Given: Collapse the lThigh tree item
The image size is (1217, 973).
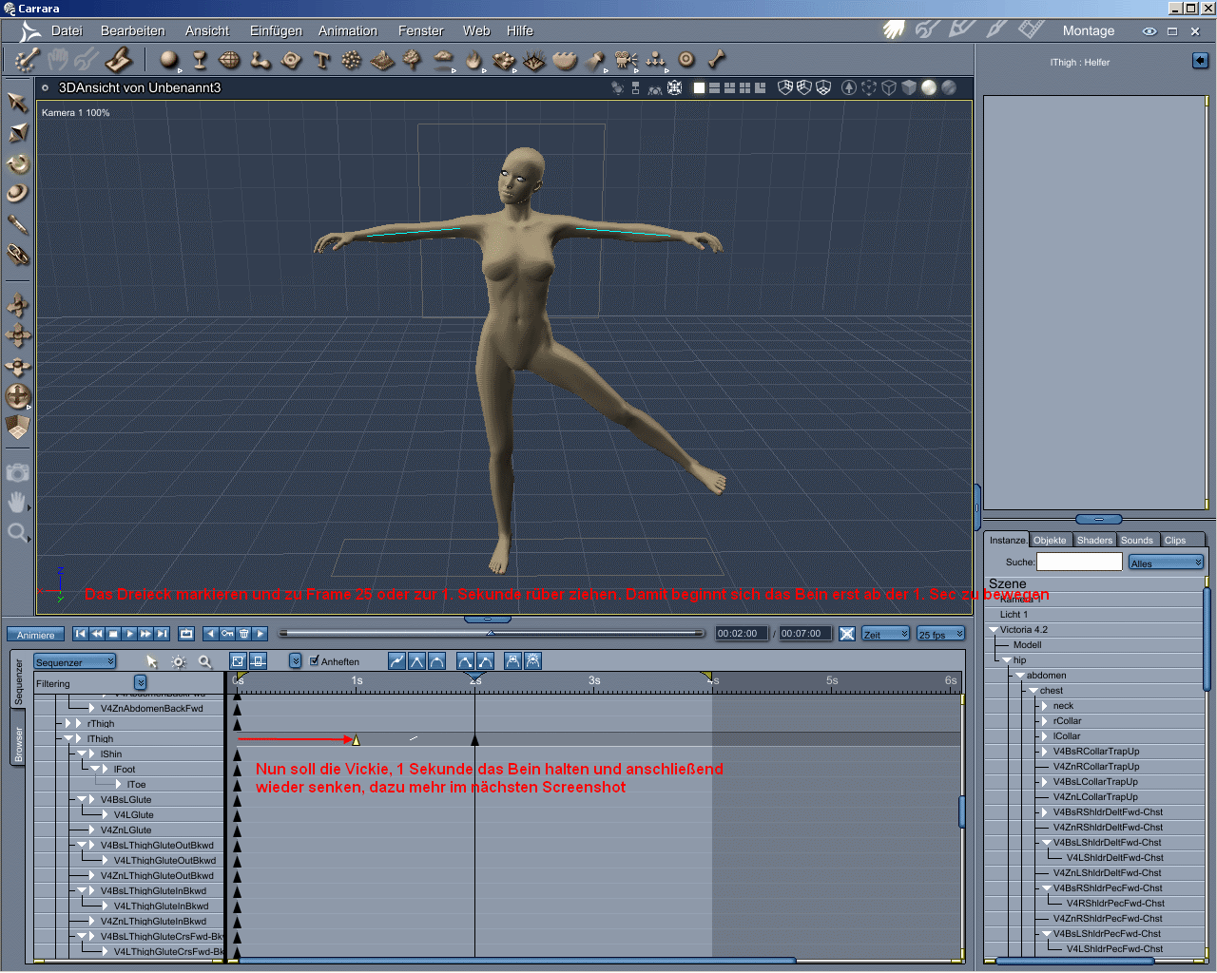Looking at the screenshot, I should pos(68,738).
